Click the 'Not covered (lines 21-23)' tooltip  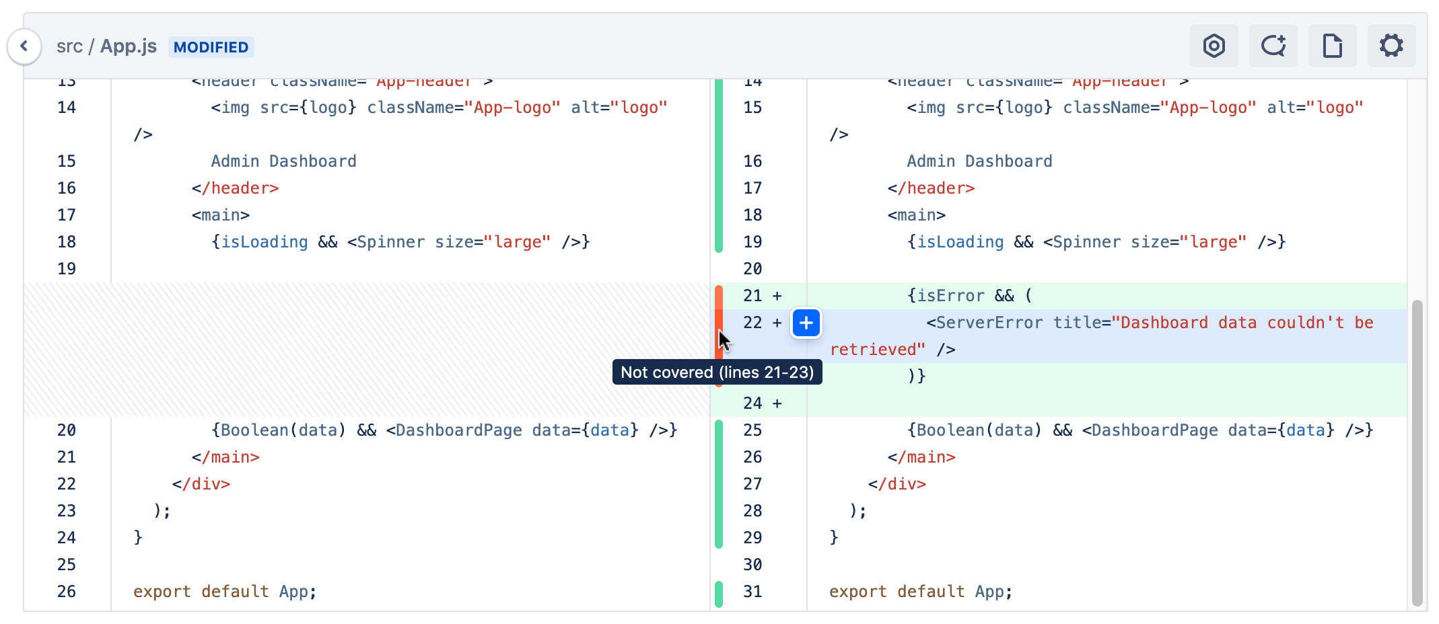[x=717, y=373]
